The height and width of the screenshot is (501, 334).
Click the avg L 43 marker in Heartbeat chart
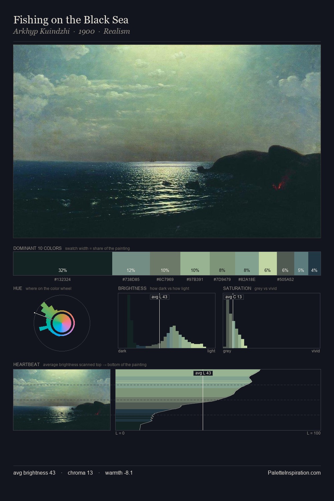[x=203, y=373]
